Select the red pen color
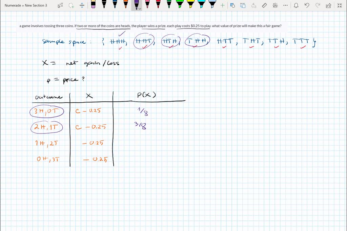Screen dimensions: 347x231 point(158,5)
